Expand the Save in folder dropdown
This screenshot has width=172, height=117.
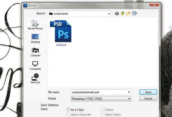coord(109,14)
